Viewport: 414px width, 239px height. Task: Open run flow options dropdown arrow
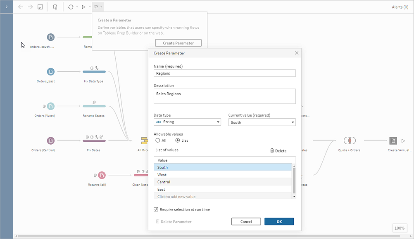[x=90, y=7]
